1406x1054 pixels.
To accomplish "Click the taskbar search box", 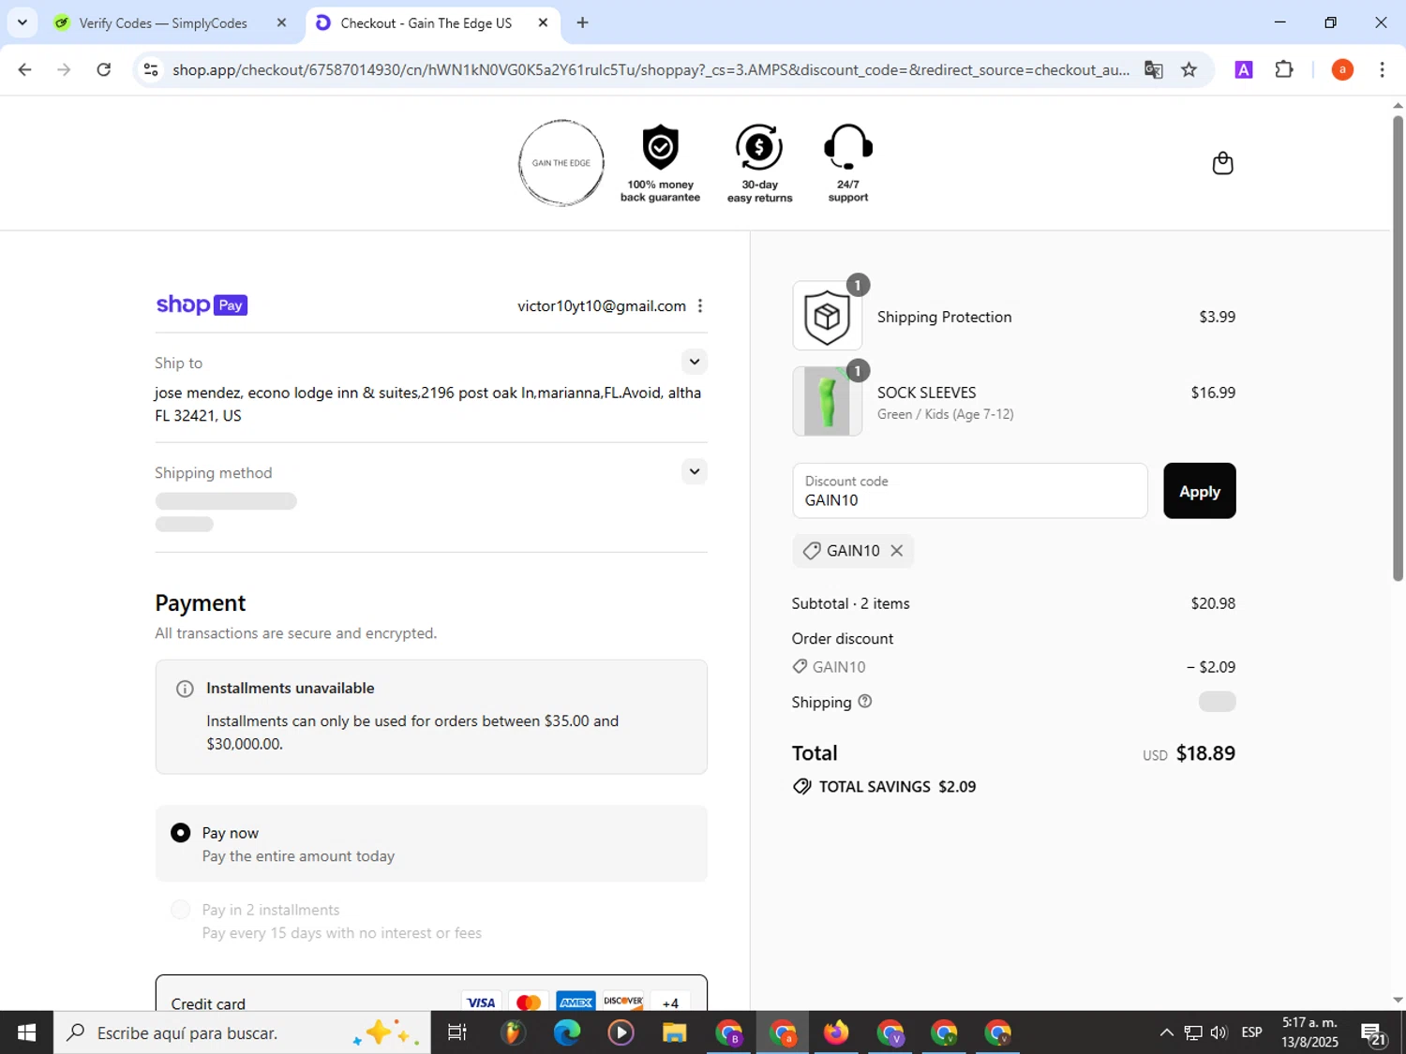I will point(242,1032).
